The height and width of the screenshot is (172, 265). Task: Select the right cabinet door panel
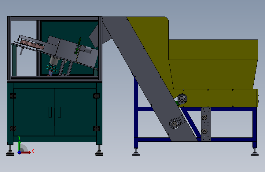(x=75, y=112)
